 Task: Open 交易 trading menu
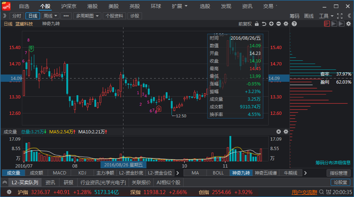click(268, 6)
